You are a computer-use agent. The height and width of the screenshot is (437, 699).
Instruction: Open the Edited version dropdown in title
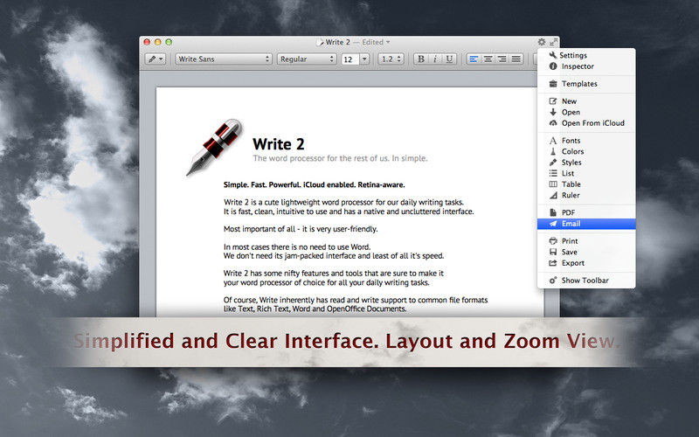pyautogui.click(x=376, y=42)
